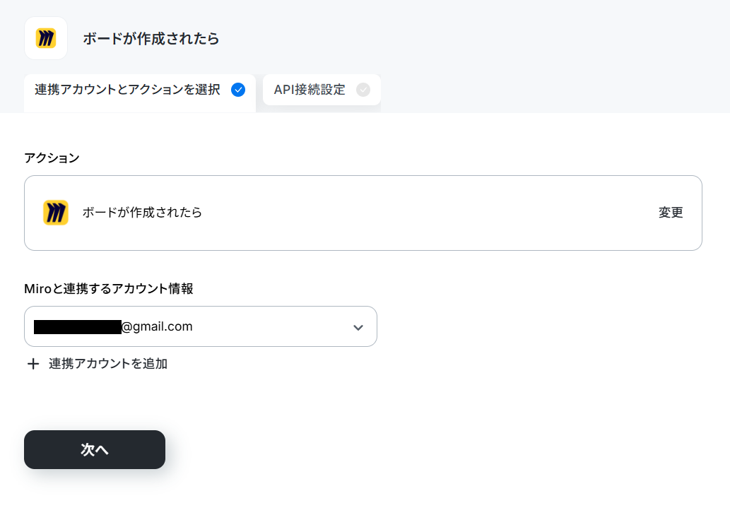
Task: Click the blue checkmark on account tab
Action: click(x=238, y=90)
